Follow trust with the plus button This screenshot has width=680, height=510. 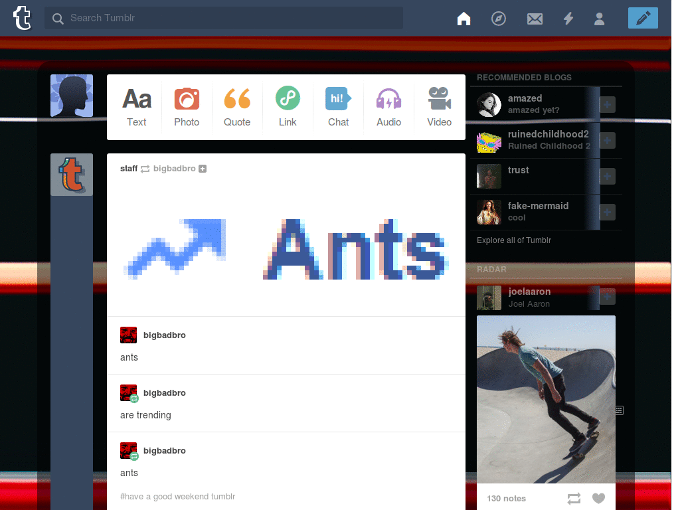click(x=607, y=177)
